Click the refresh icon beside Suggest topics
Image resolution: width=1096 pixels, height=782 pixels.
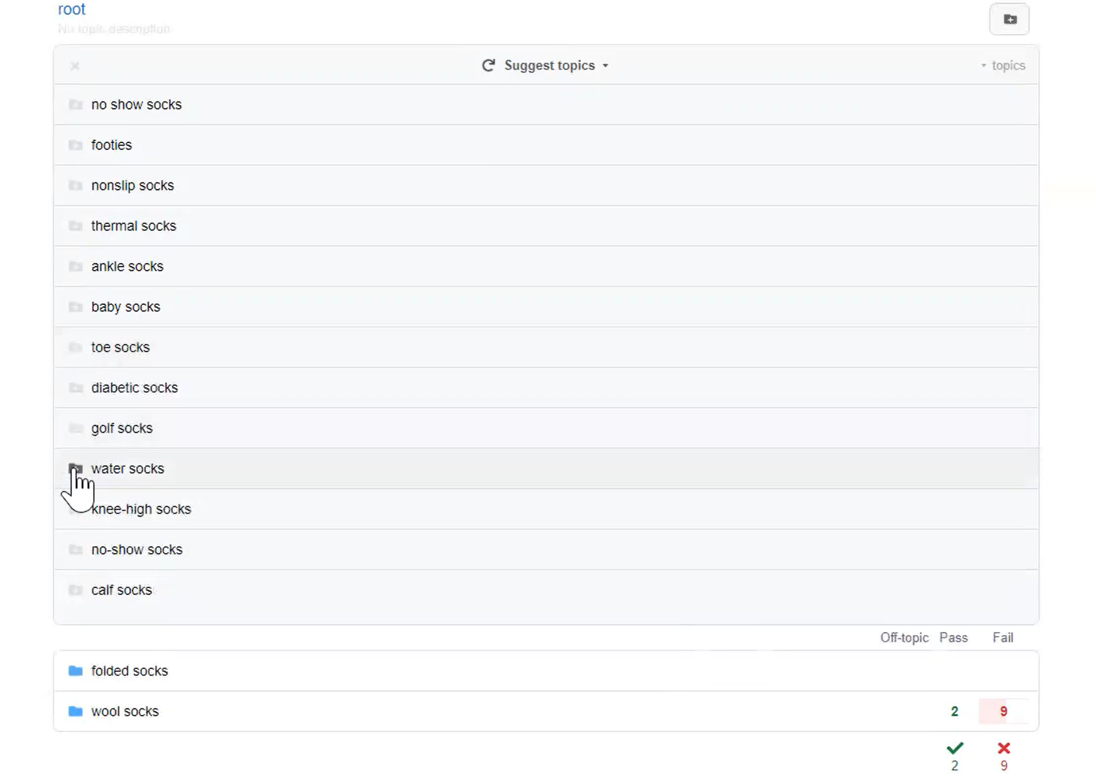coord(488,66)
